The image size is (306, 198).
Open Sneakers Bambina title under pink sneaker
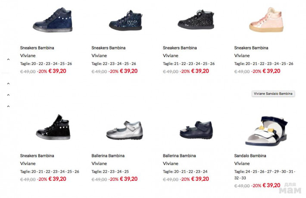click(x=252, y=48)
